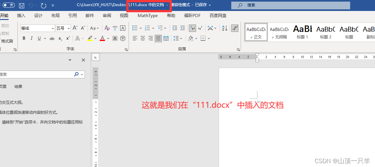Screen dimensions: 375x167
Task: Expand the bullet list options arrow
Action: [141, 28]
